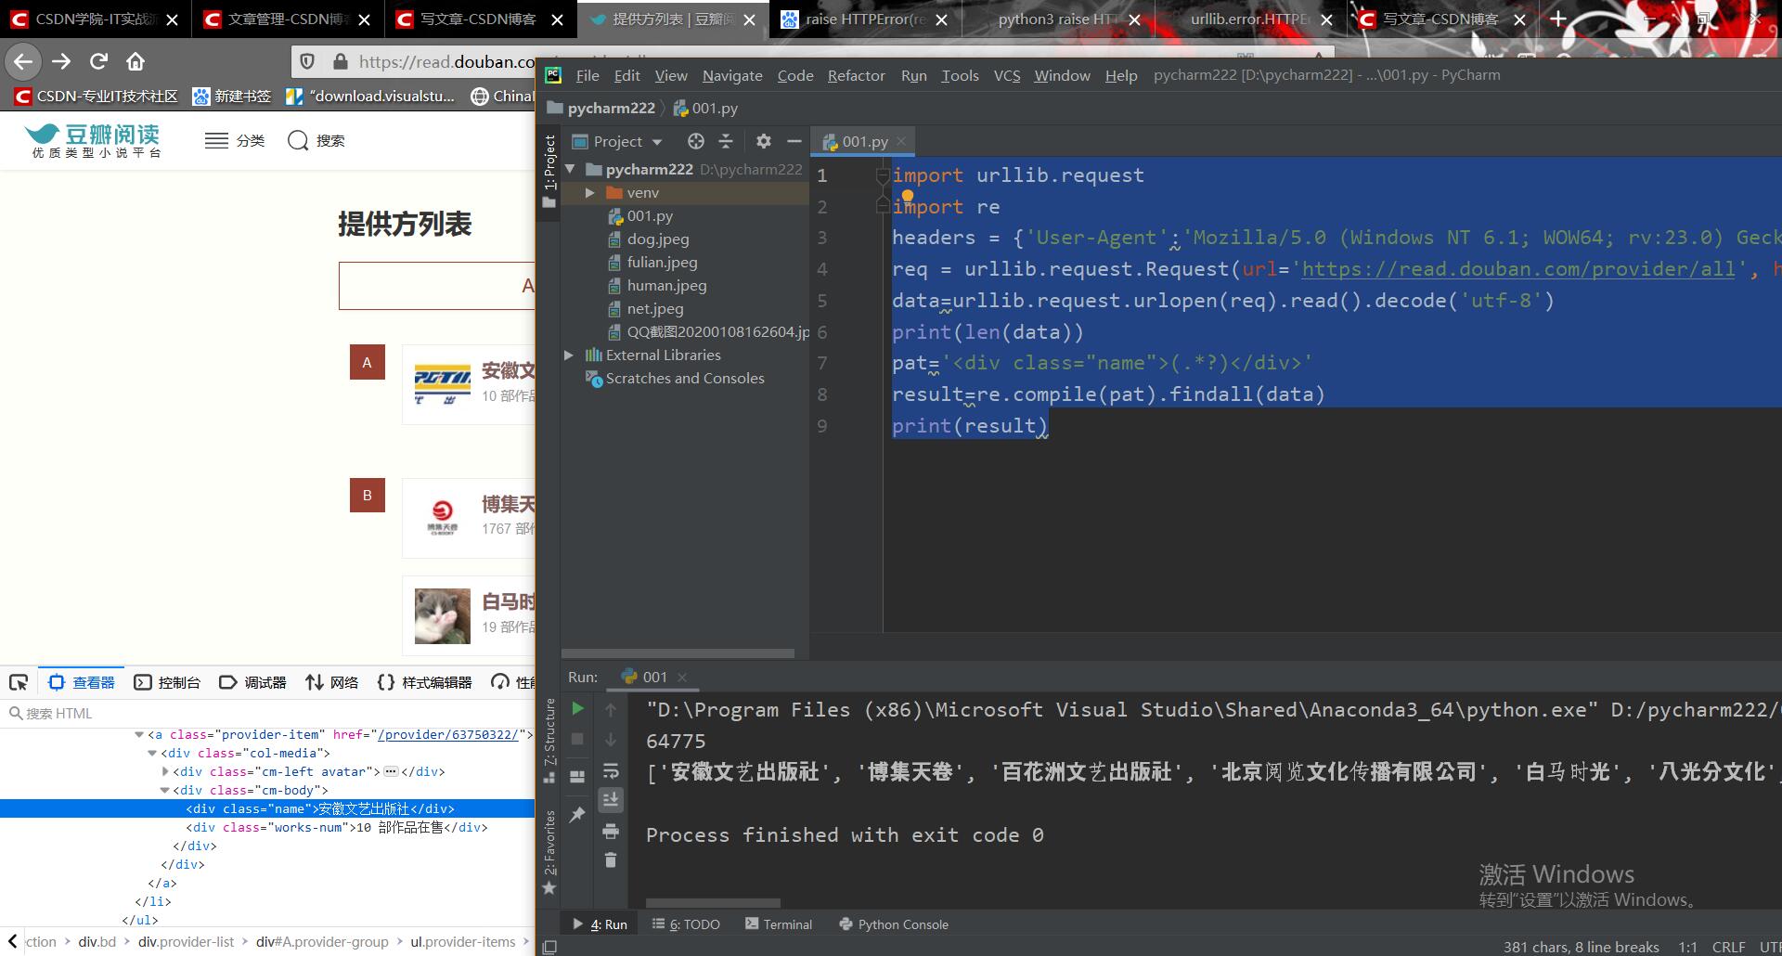Jump down the stack trace in Run console
Screen dimensions: 1782x956
(611, 740)
